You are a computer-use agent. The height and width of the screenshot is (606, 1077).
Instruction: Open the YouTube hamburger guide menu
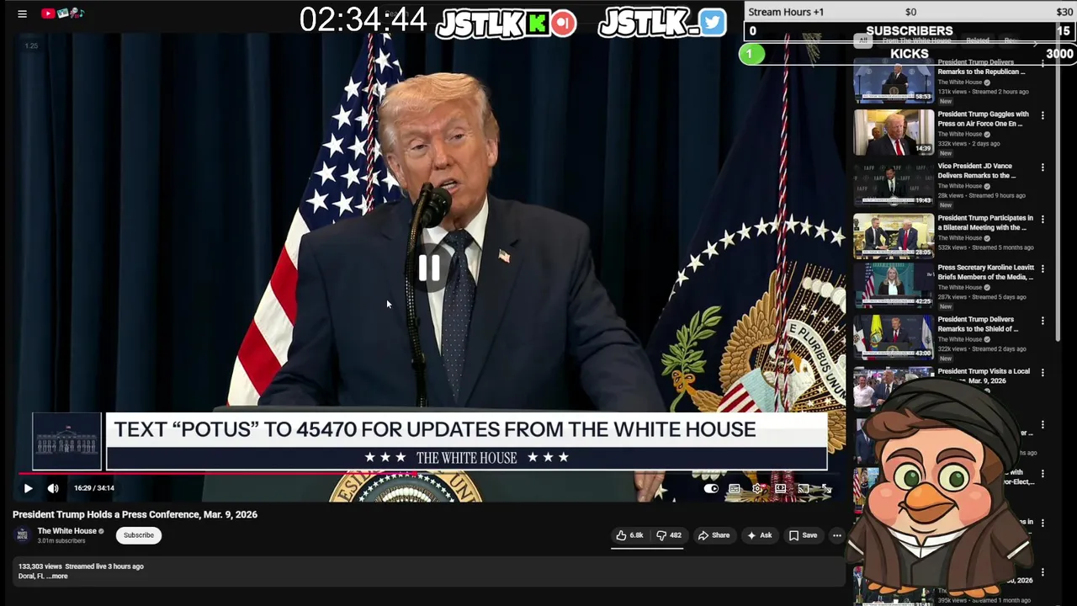tap(23, 13)
